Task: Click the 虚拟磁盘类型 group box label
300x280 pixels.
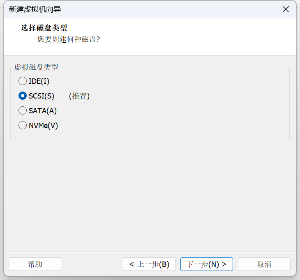Action: (x=36, y=67)
